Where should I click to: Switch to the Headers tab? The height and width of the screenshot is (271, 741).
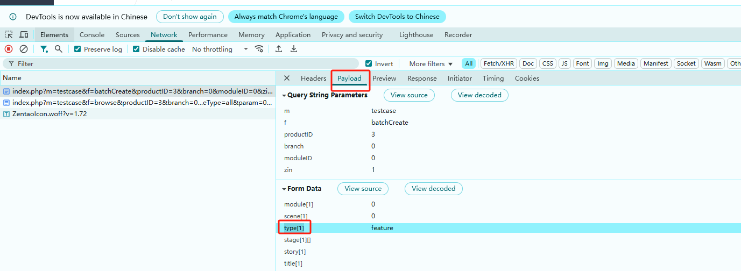314,79
